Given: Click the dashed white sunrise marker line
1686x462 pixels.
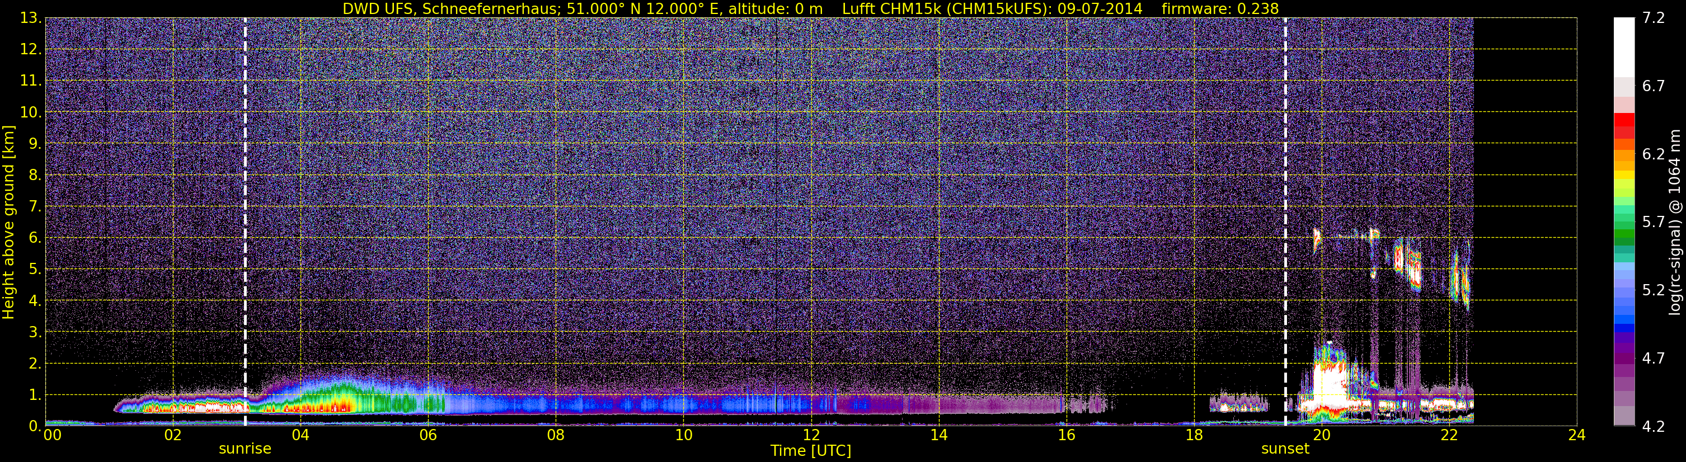Looking at the screenshot, I should click(246, 221).
